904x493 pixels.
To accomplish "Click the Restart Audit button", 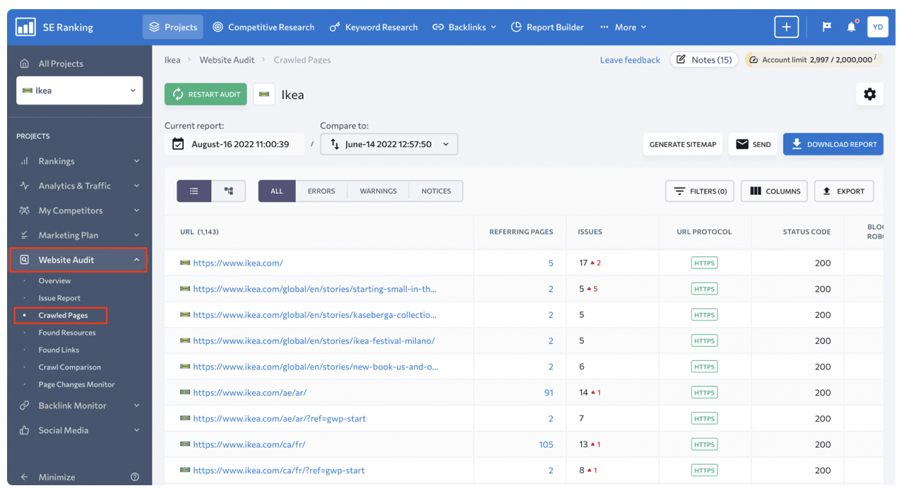I will pos(206,94).
